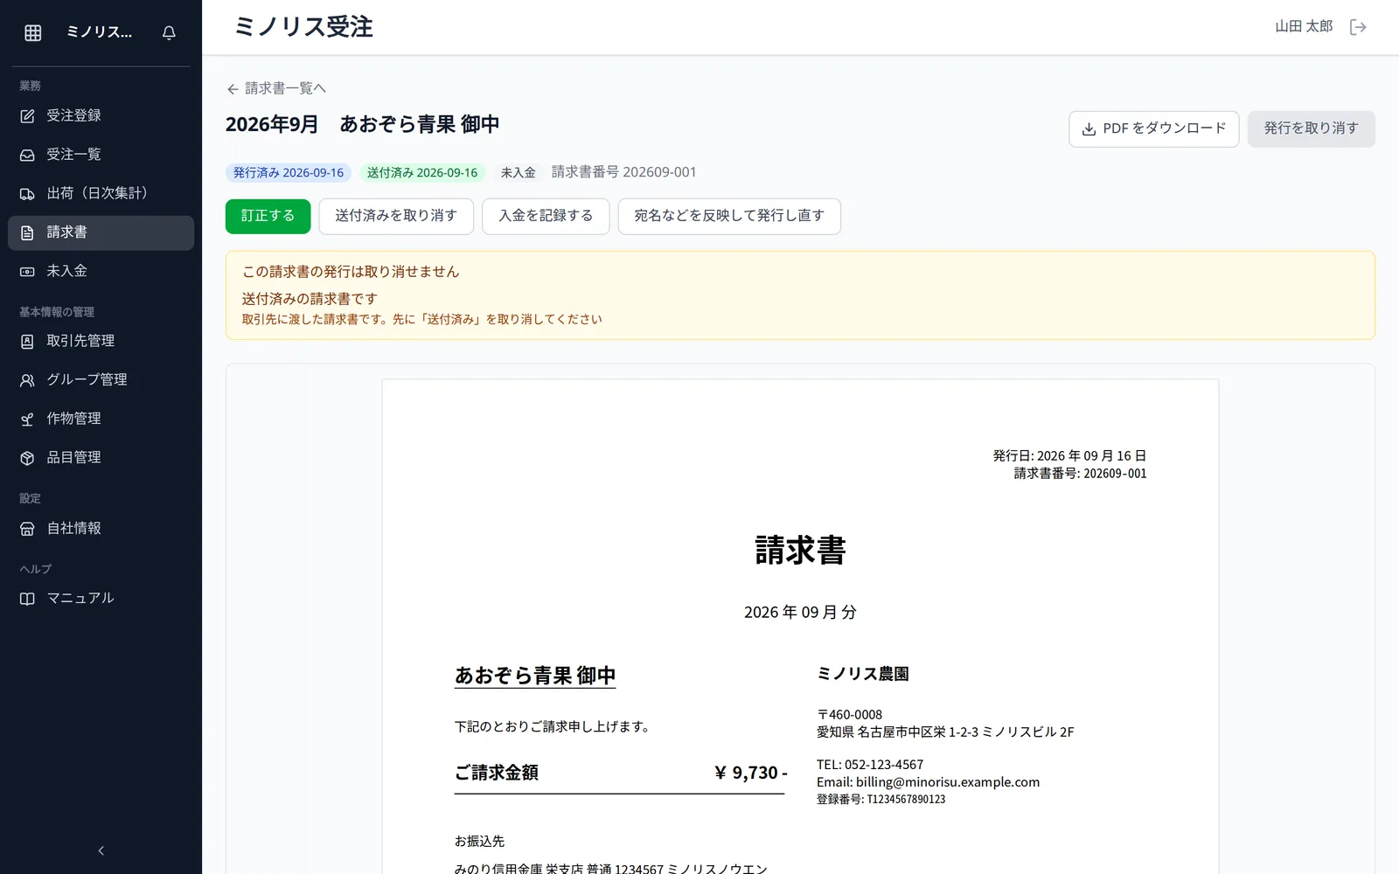Click the user name 山田 太郎
The image size is (1399, 874).
tap(1304, 27)
